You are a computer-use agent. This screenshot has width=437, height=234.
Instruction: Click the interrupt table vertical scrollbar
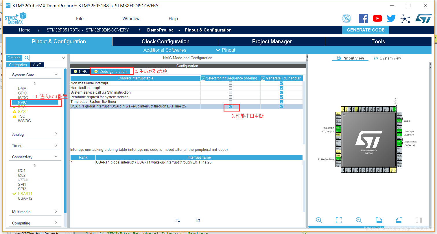coord(304,113)
